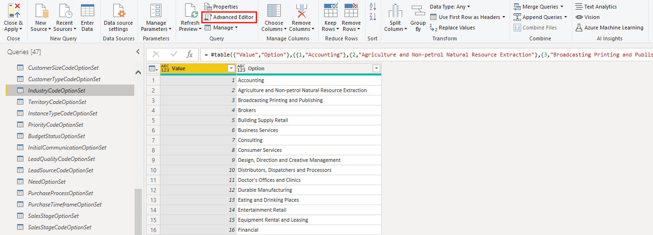The image size is (653, 235).
Task: Change data type icon of Option column
Action: [241, 68]
